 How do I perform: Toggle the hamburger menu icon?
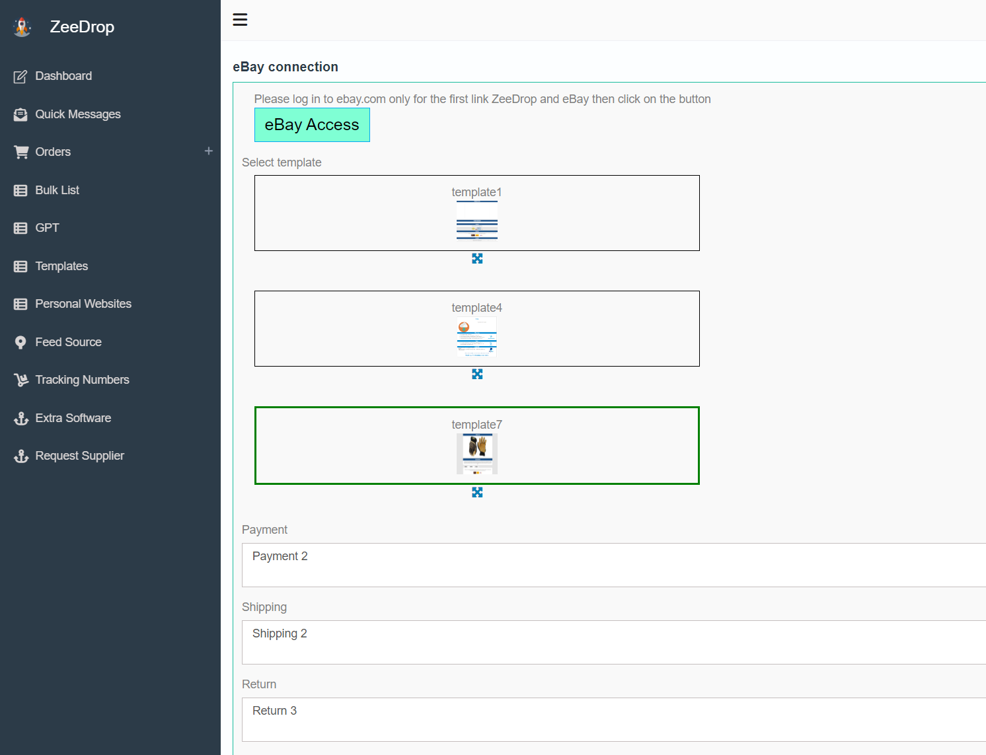[x=240, y=20]
